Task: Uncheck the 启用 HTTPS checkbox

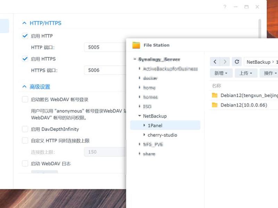Action: pos(25,59)
